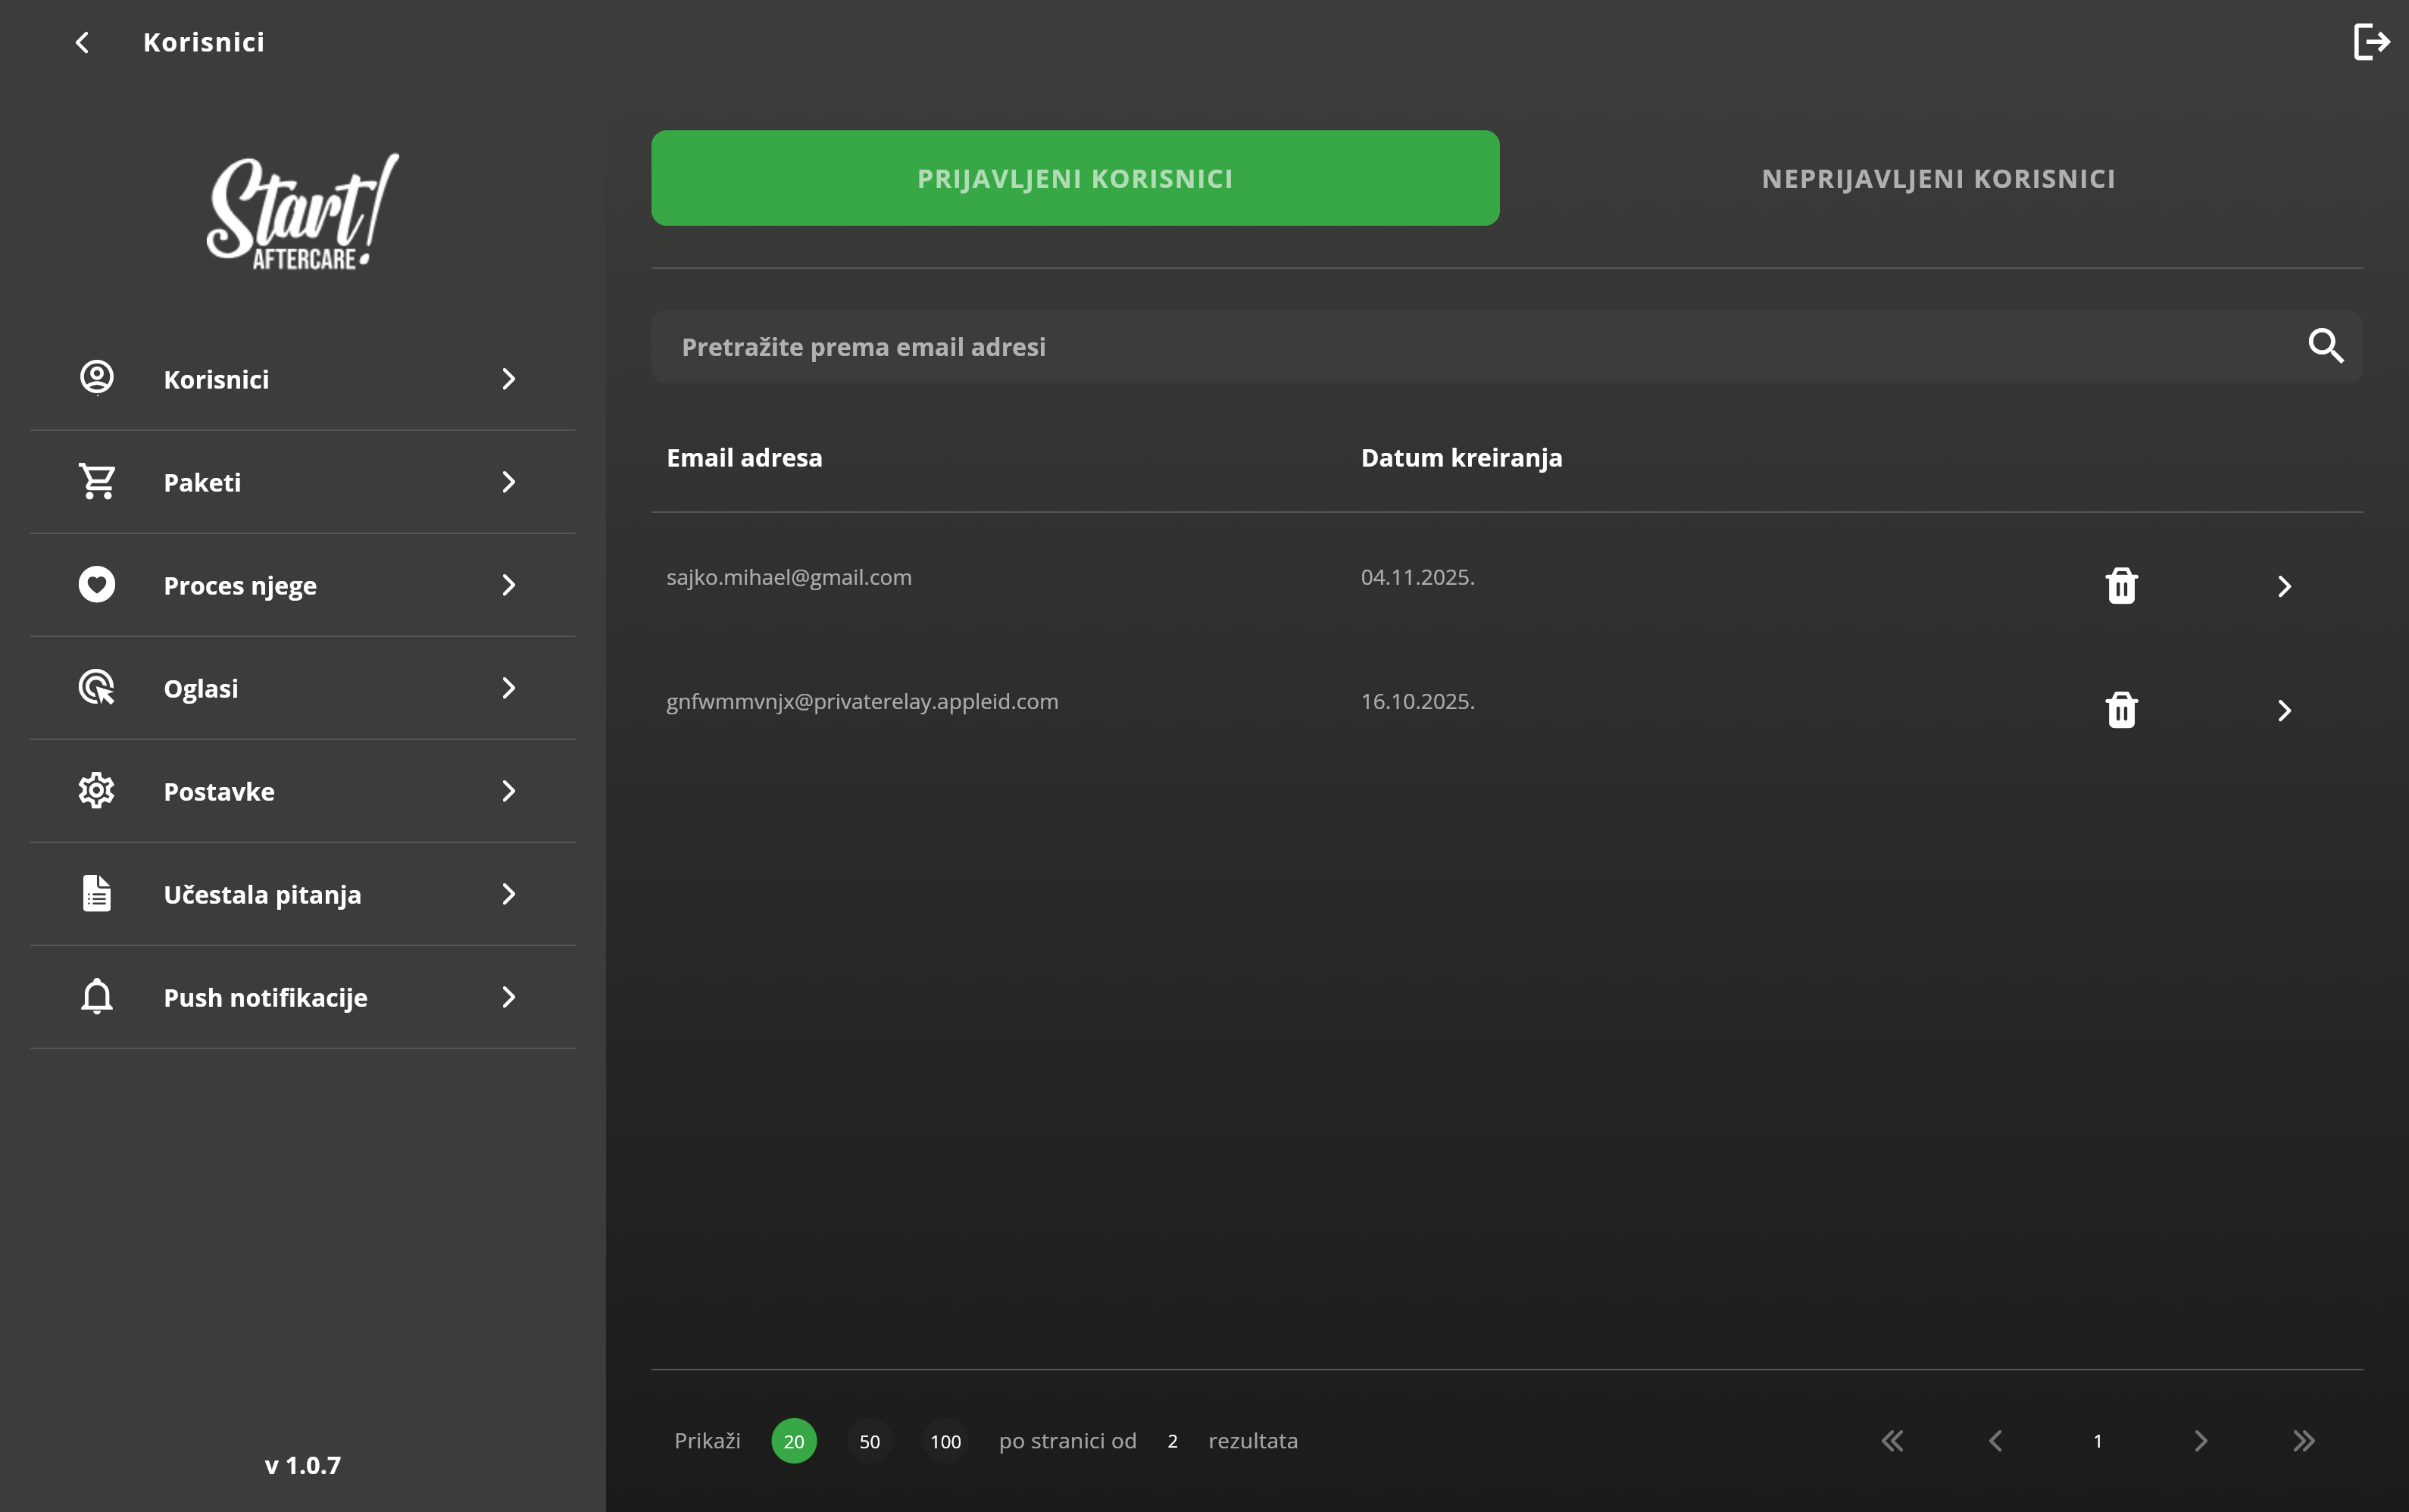Click trash icon for privaterelay.appleid.com user
2409x1512 pixels.
point(2121,710)
